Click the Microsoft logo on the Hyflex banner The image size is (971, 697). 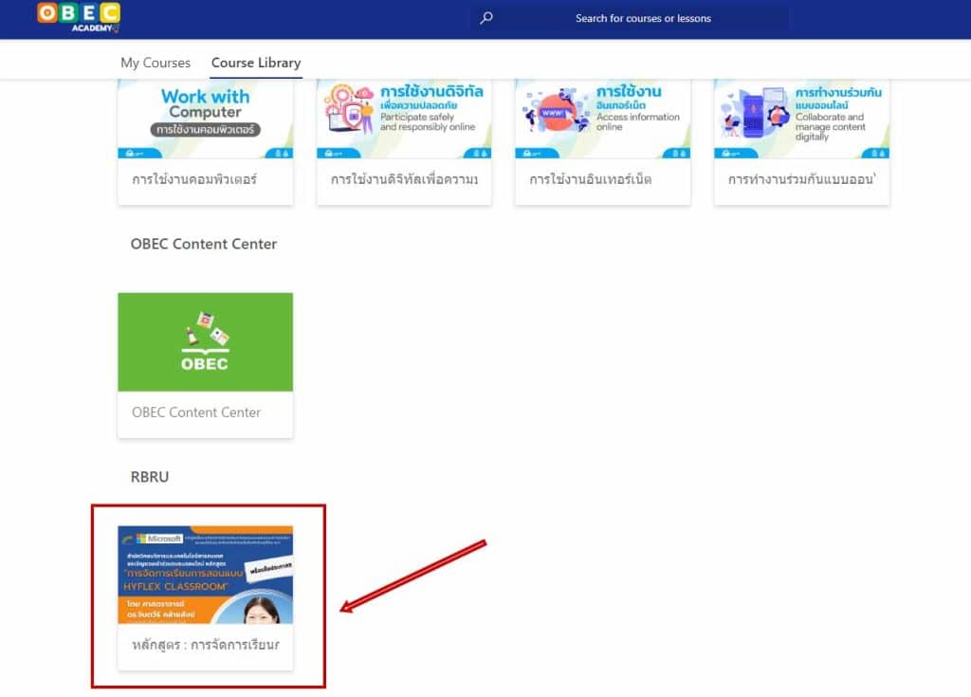pyautogui.click(x=159, y=539)
